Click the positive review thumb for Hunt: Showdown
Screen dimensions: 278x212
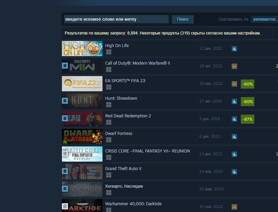(234, 101)
